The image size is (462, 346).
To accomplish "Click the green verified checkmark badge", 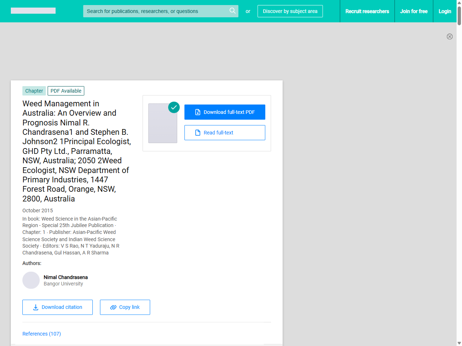I will pos(174,107).
